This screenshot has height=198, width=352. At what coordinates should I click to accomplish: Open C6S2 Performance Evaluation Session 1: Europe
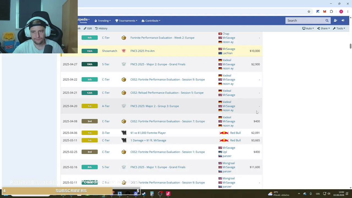click(167, 152)
